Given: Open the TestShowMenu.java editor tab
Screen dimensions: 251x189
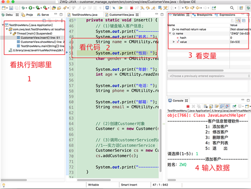Looking at the screenshot, I should (x=83, y=15).
